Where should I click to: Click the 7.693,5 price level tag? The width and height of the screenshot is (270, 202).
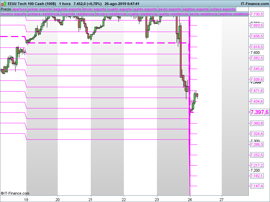coord(256,26)
